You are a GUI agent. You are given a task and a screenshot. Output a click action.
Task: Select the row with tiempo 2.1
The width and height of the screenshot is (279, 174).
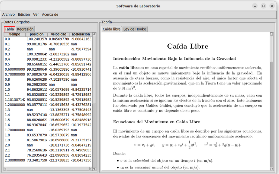48,150
